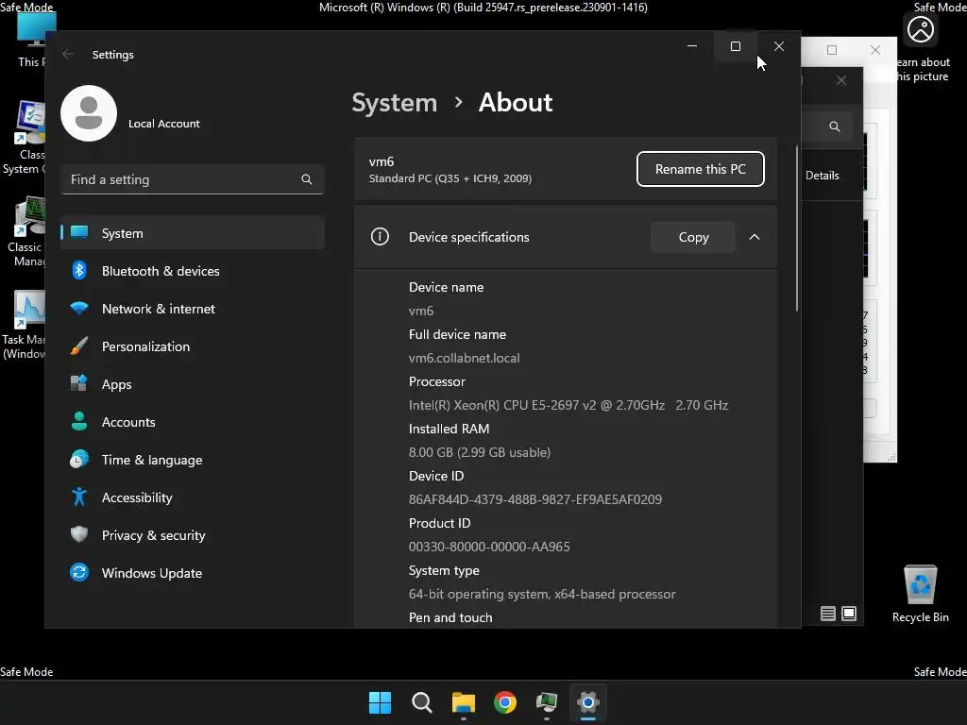Switch background window to details list view

[x=827, y=614]
